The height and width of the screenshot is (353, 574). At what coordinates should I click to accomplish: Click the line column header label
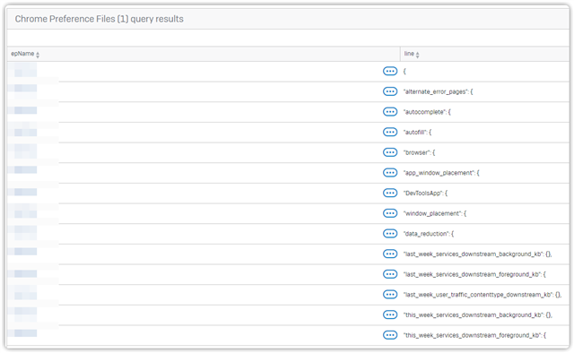409,54
